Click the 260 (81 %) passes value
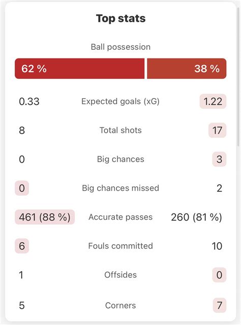The height and width of the screenshot is (325, 241). [196, 217]
